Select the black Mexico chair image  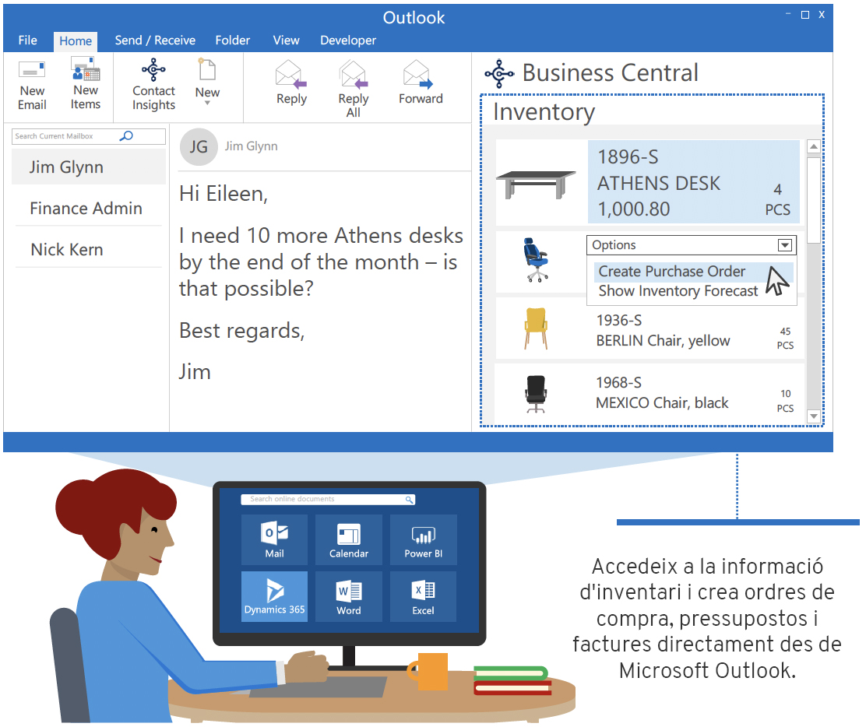click(535, 394)
